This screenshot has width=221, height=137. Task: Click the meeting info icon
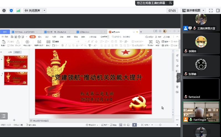click(x=4, y=10)
